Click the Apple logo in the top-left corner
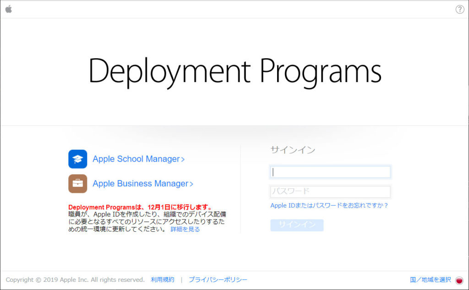 coord(8,9)
